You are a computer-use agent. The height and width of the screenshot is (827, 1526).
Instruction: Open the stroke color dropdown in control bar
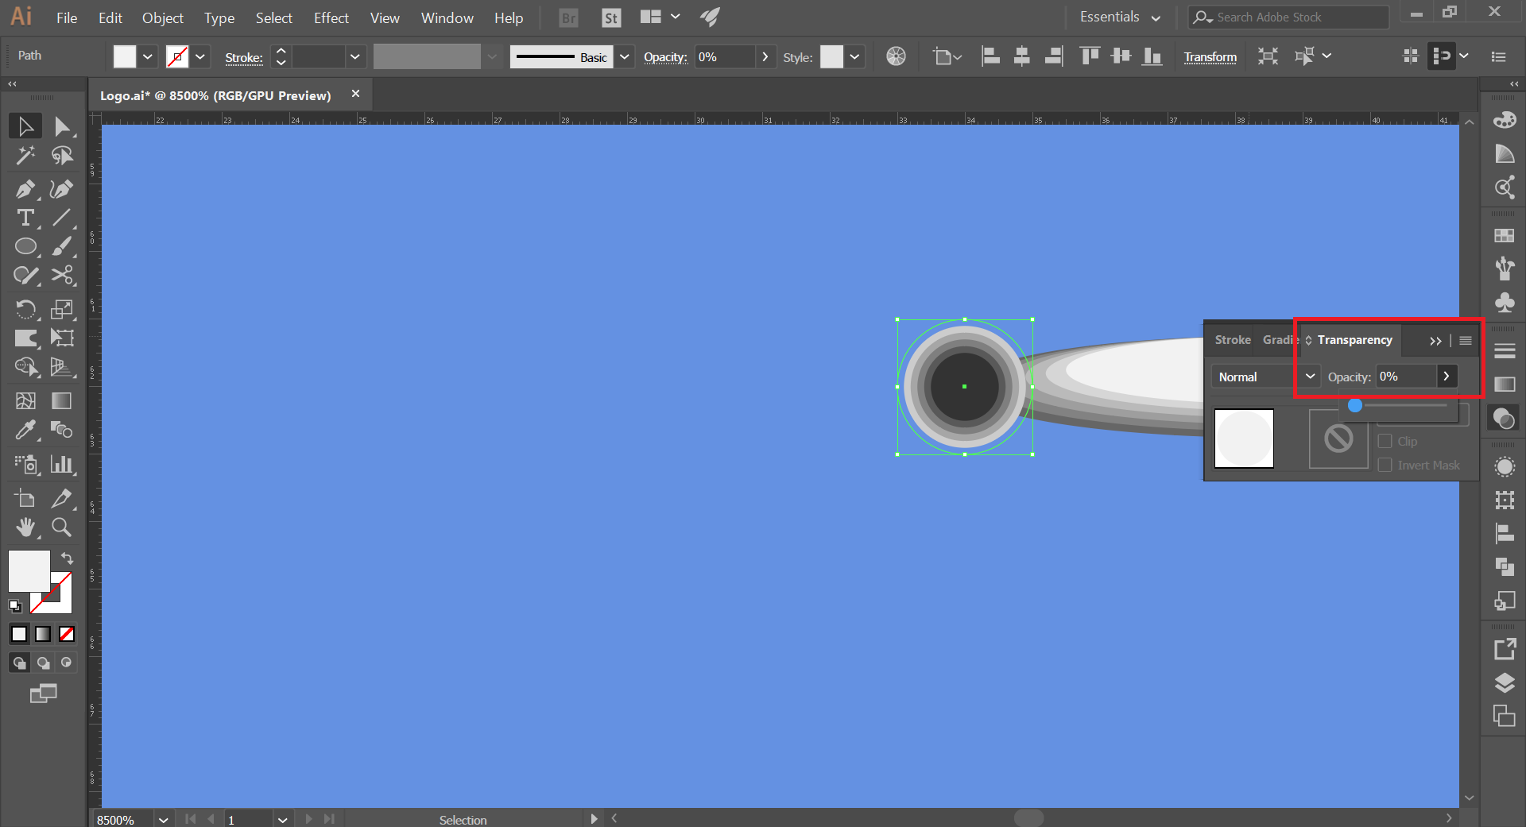click(200, 56)
